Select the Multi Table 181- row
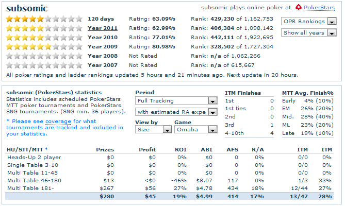Image resolution: width=345 pixels, height=207 pixels. 170,188
